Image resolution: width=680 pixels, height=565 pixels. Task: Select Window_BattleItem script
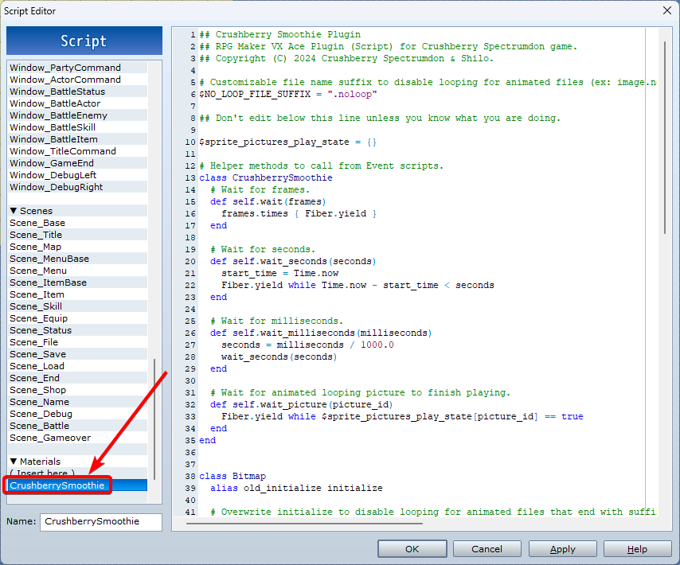click(78, 139)
